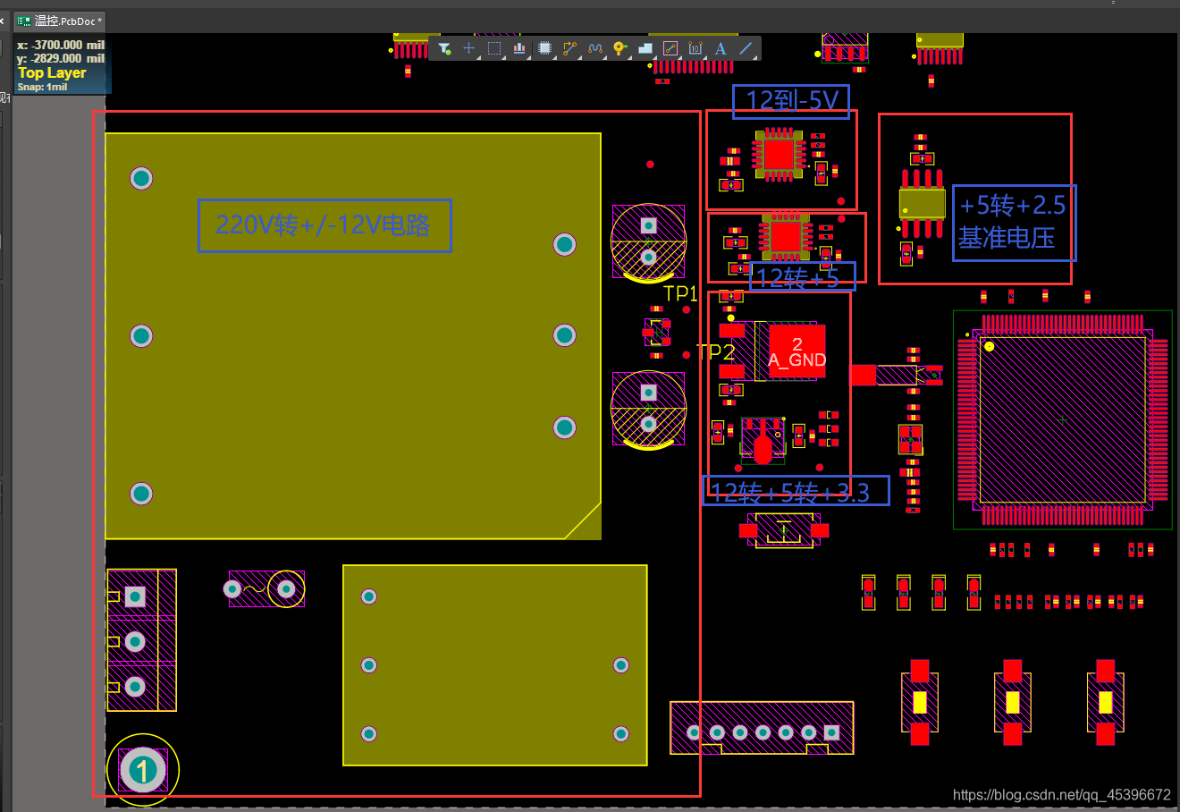Select the Place Via tool
This screenshot has height=812, width=1180.
(619, 48)
